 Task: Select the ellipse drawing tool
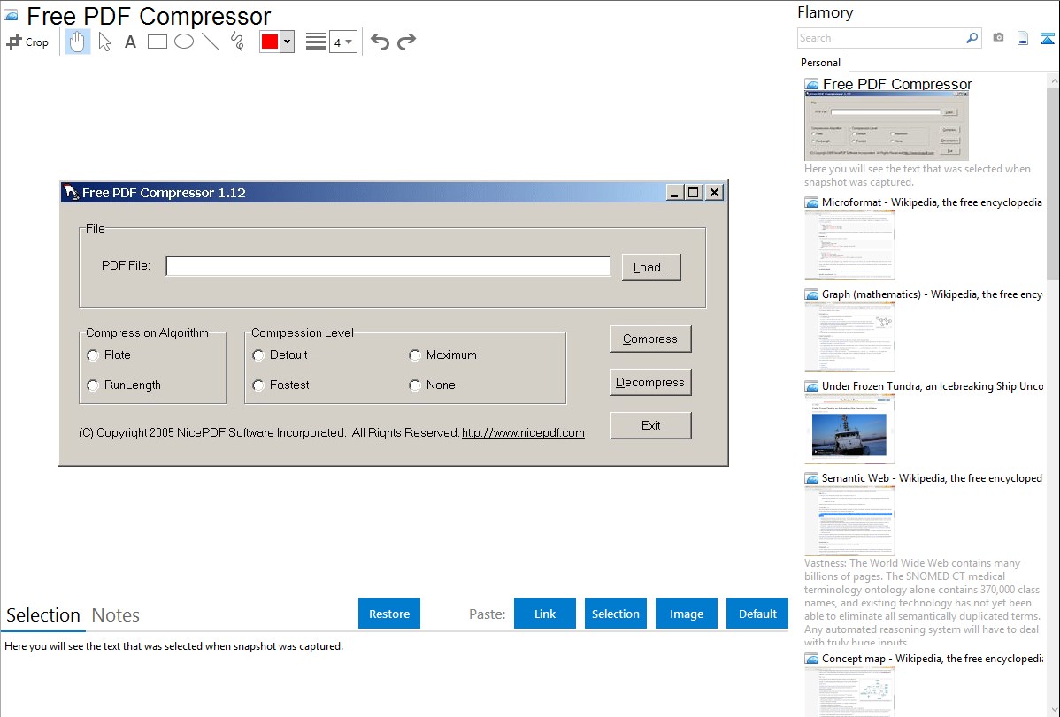point(184,42)
